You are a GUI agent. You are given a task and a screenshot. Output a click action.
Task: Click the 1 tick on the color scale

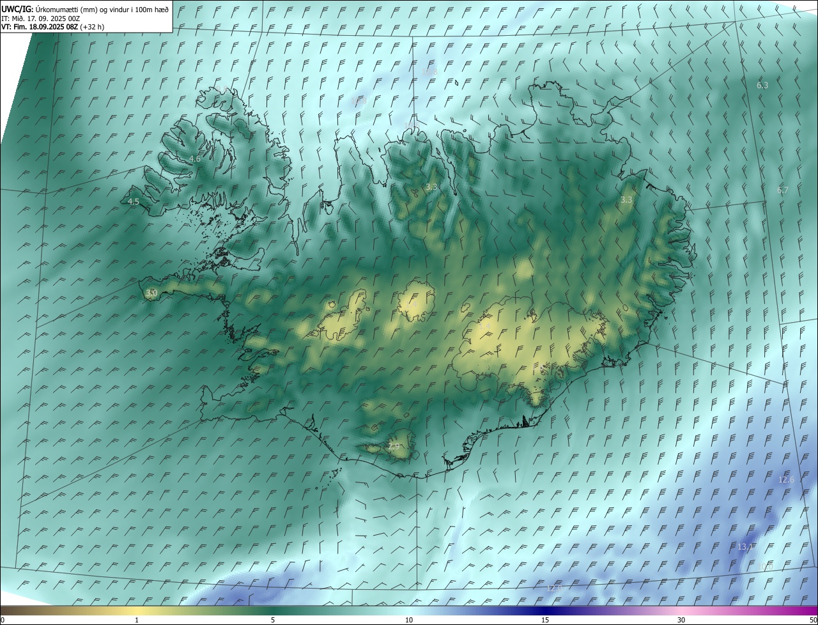pyautogui.click(x=137, y=620)
